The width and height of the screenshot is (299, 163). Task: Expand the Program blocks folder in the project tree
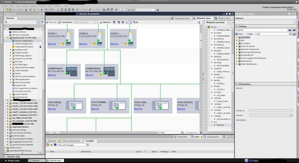point(10,53)
